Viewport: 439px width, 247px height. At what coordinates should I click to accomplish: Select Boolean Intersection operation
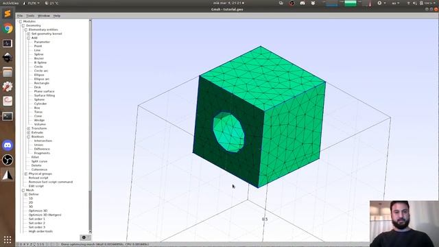click(x=43, y=141)
